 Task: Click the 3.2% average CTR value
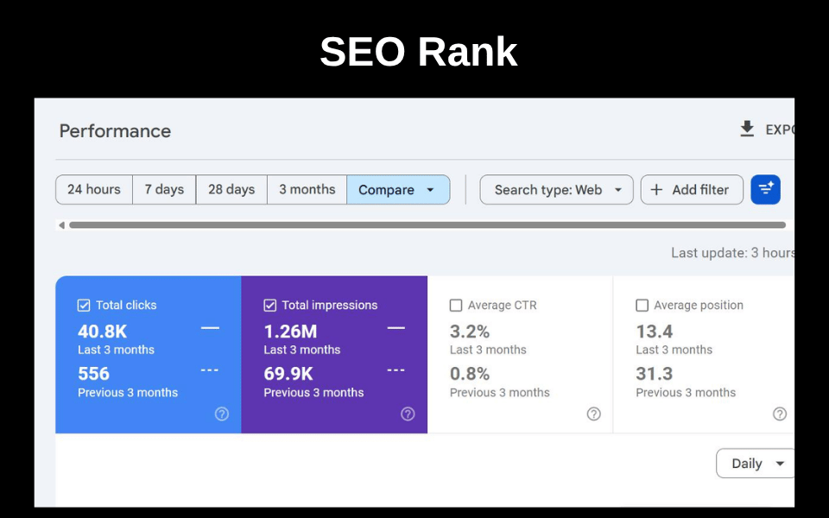click(470, 332)
